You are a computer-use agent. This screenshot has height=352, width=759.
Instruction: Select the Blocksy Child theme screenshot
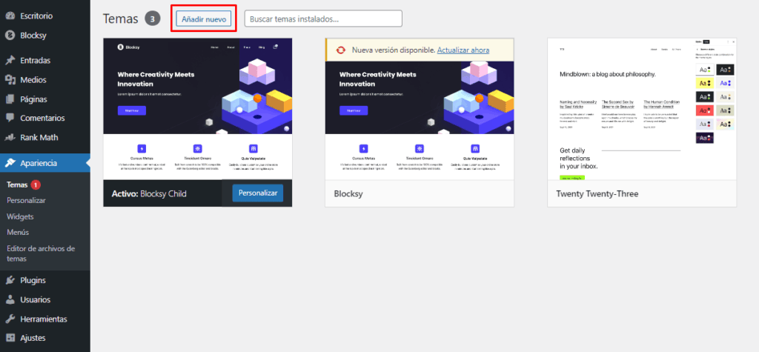click(197, 108)
